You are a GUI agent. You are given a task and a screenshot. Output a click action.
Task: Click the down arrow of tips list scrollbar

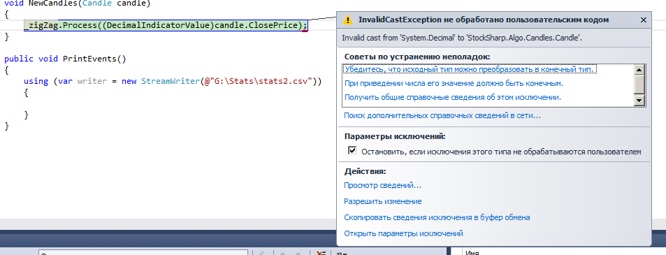(639, 100)
